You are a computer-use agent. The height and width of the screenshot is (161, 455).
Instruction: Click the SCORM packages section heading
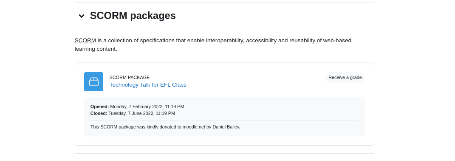click(133, 16)
